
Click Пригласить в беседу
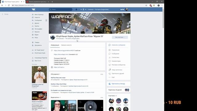(x=118, y=84)
